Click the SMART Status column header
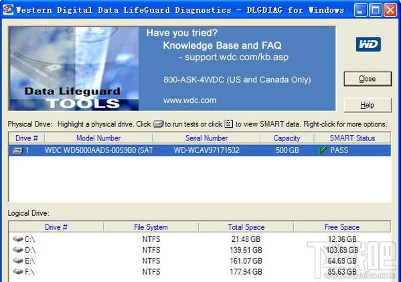The image size is (401, 282). click(x=352, y=138)
